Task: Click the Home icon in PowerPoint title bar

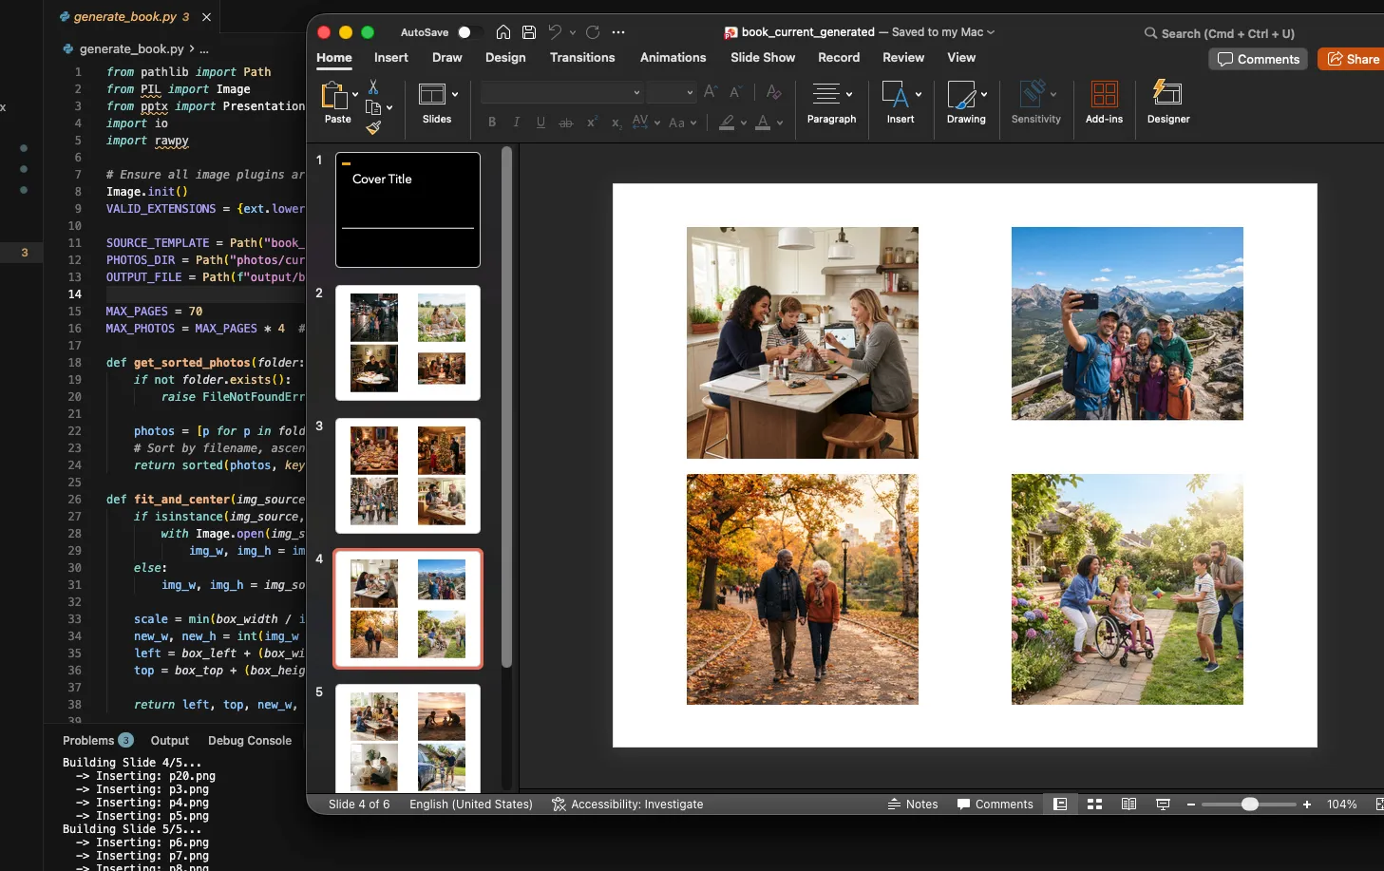Action: coord(503,32)
